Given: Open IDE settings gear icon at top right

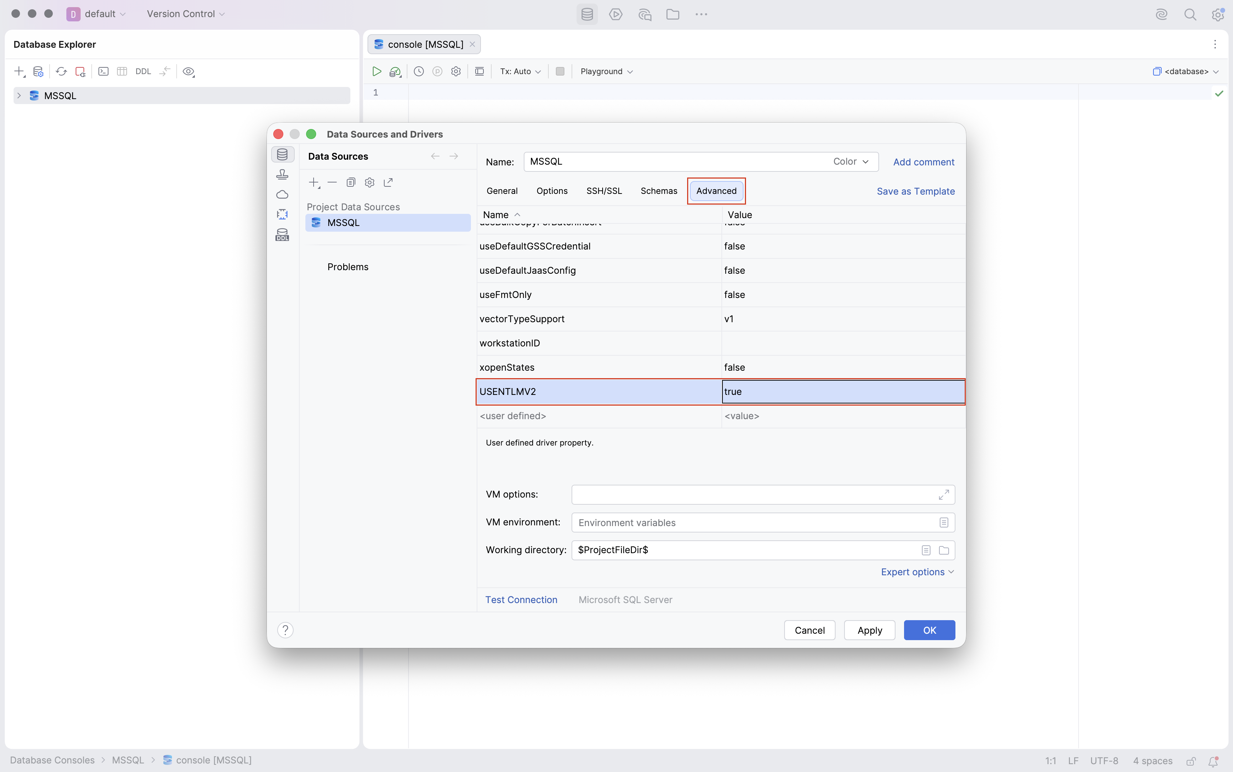Looking at the screenshot, I should tap(1218, 14).
